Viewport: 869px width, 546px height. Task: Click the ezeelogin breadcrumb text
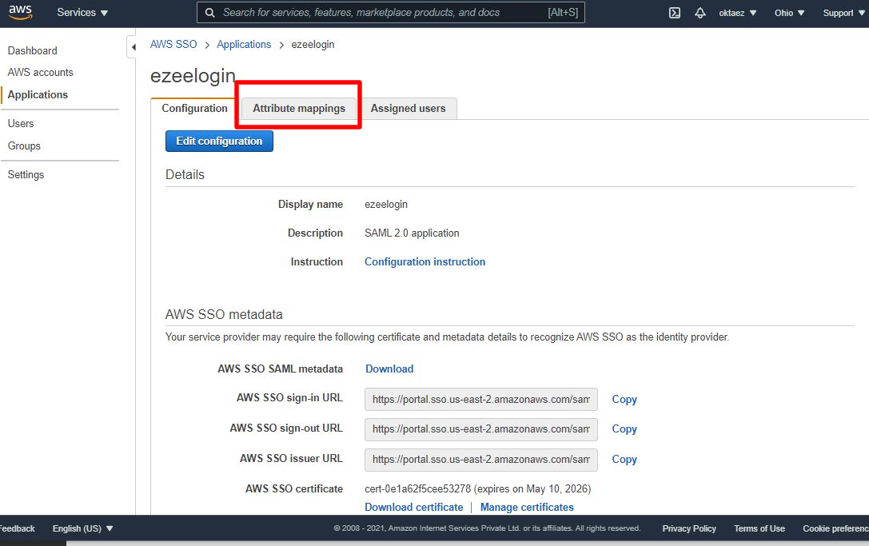click(x=313, y=44)
